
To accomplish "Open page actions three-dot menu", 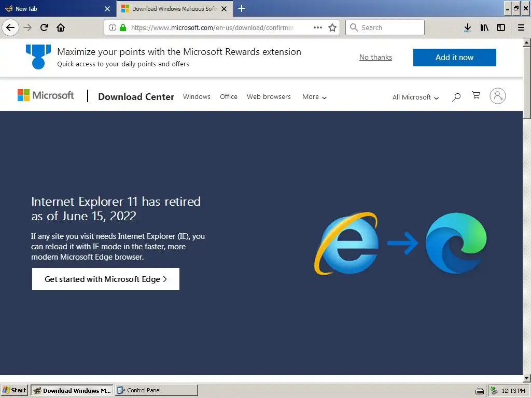I will (x=318, y=27).
